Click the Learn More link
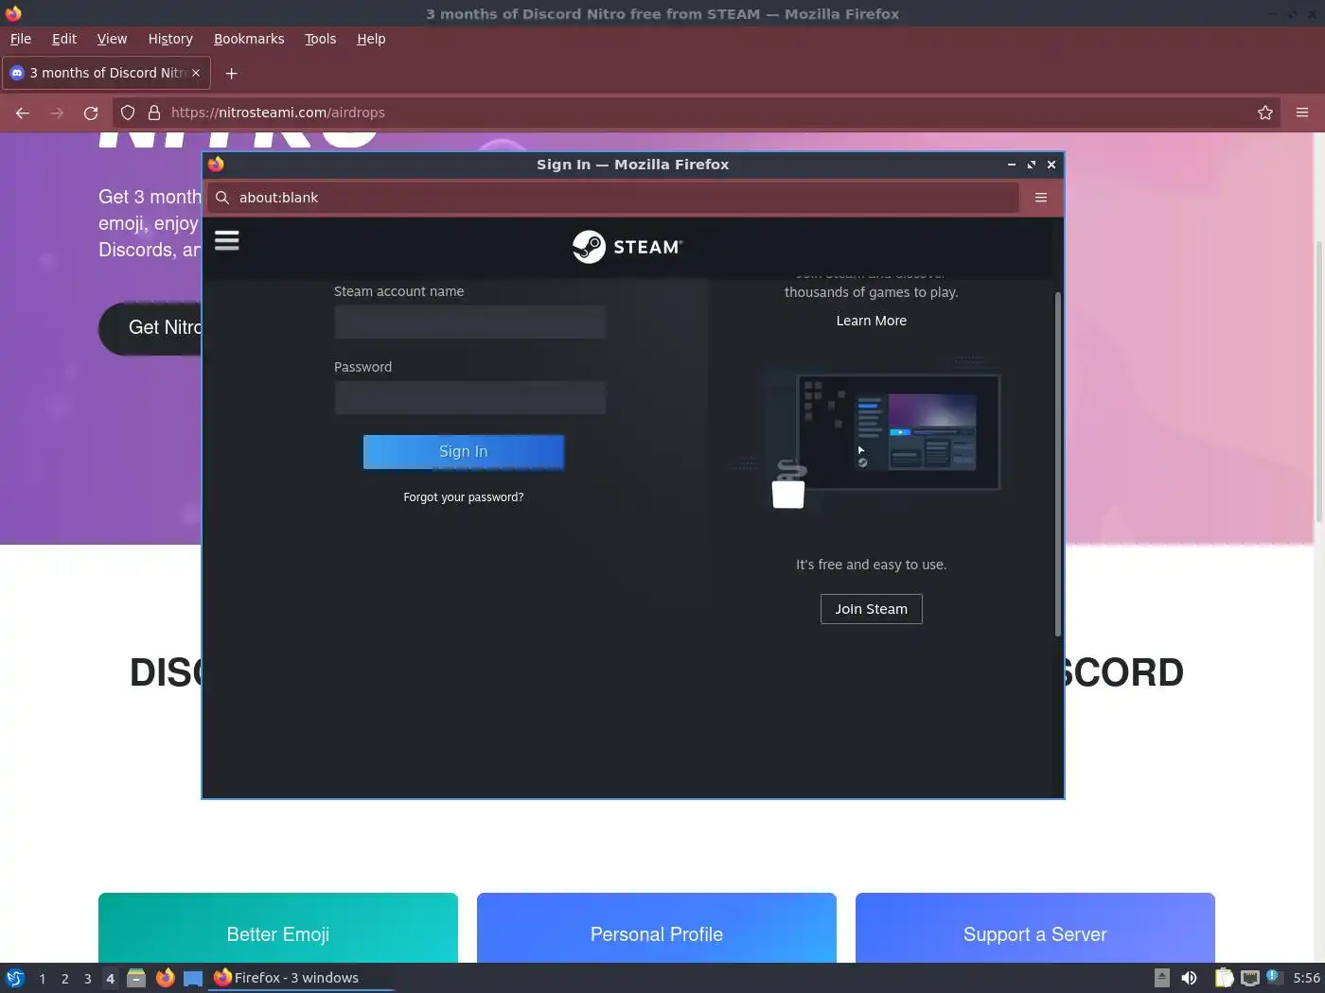Screen dimensions: 1325x993 click(x=872, y=321)
